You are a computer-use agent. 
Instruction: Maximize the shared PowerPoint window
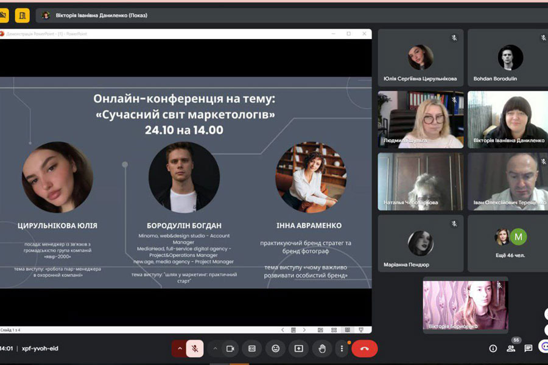coord(348,33)
